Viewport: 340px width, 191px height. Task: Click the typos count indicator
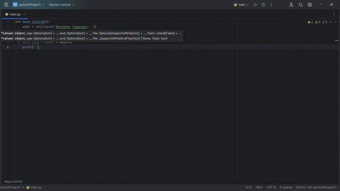(x=325, y=22)
